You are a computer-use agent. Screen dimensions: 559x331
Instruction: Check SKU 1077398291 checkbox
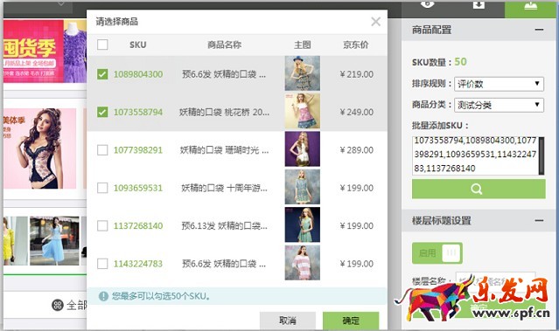pyautogui.click(x=102, y=150)
